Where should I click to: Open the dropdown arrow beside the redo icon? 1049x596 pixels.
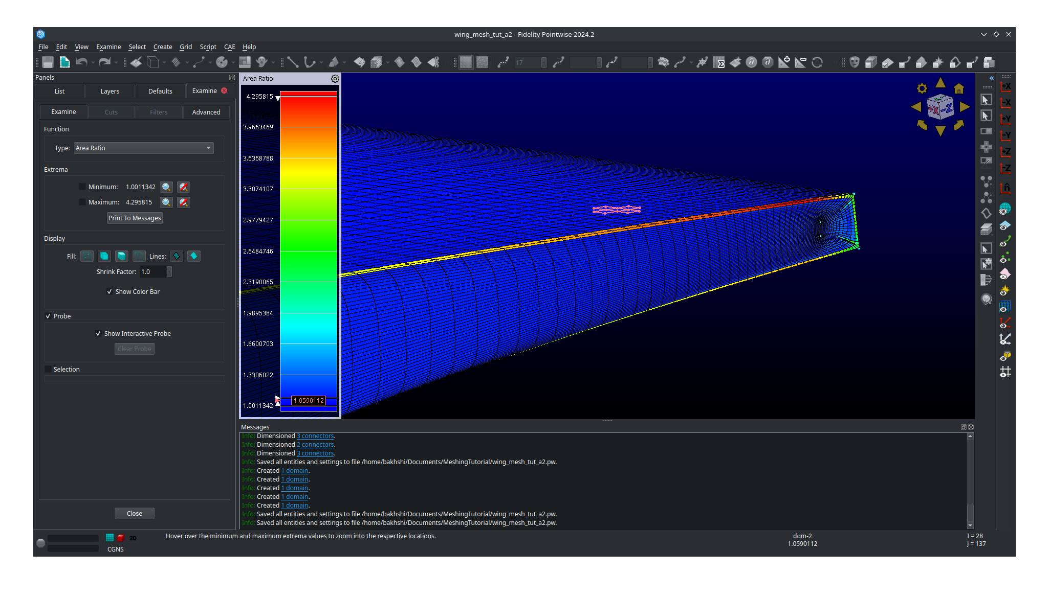click(115, 62)
